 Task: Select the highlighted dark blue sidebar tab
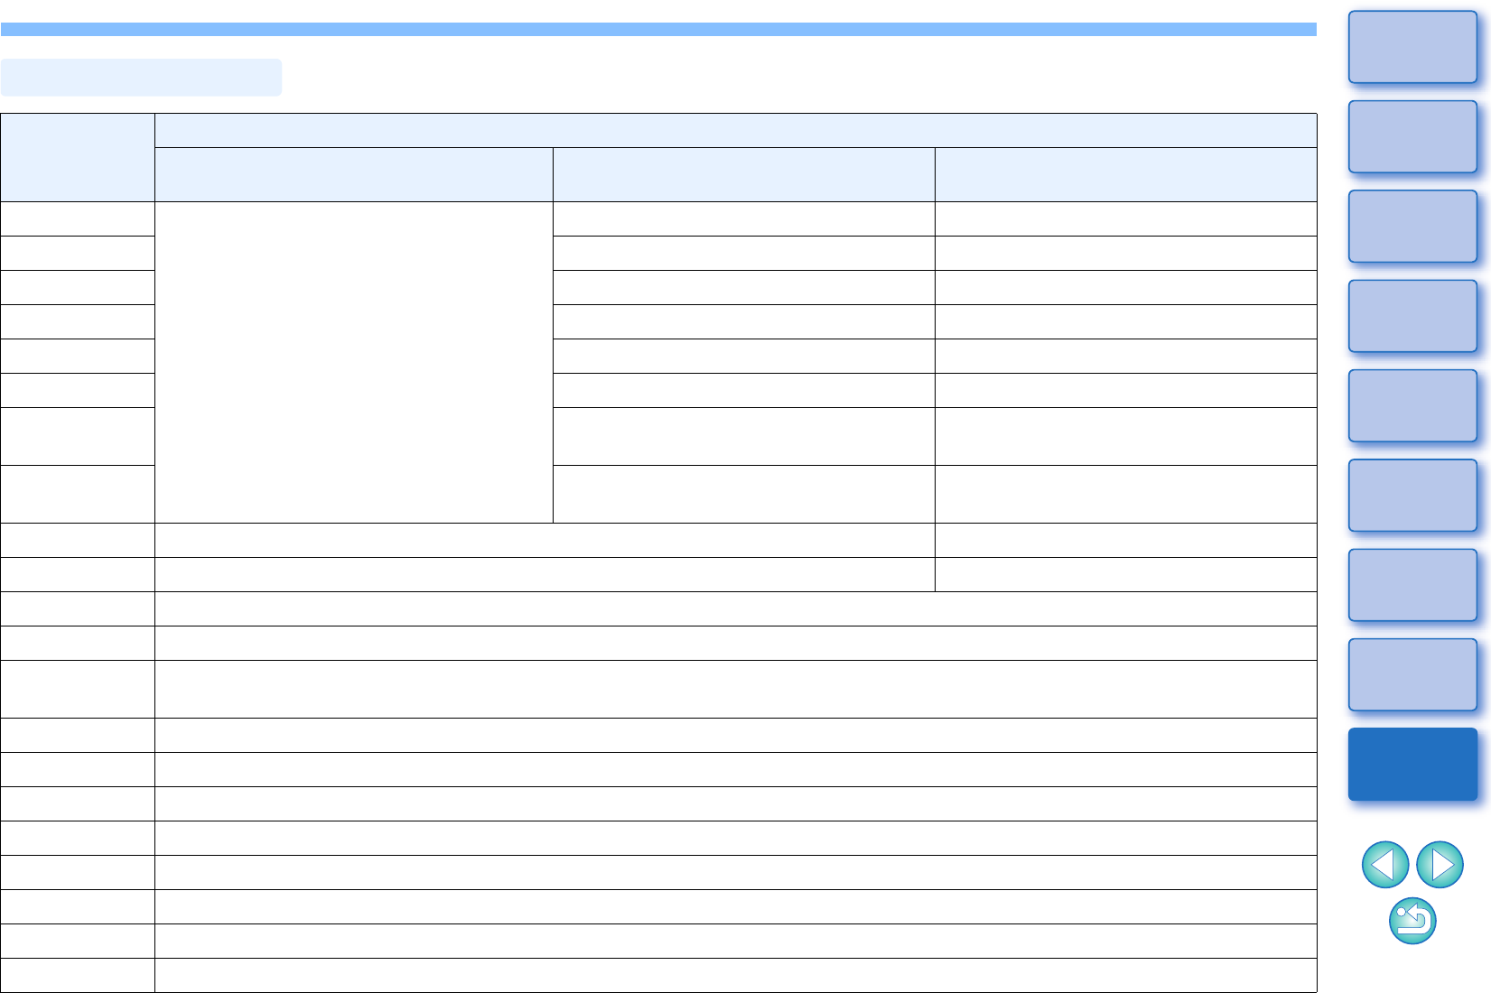tap(1412, 764)
